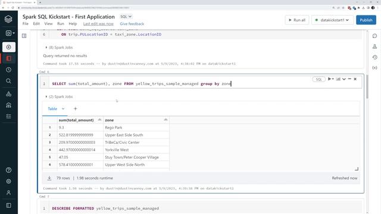Open the Workspace notebook icon in the sidebar
The image size is (381, 214).
coord(9,58)
